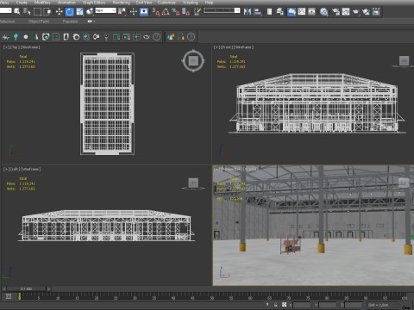Open Wireframe shading menu in Top viewport
Viewport: 414px width, 310px height.
pyautogui.click(x=30, y=47)
